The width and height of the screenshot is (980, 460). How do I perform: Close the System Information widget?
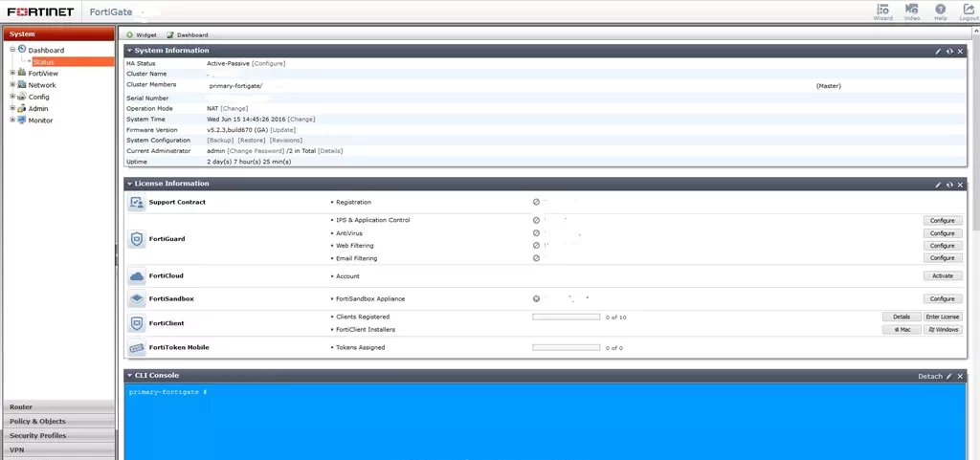pos(961,52)
